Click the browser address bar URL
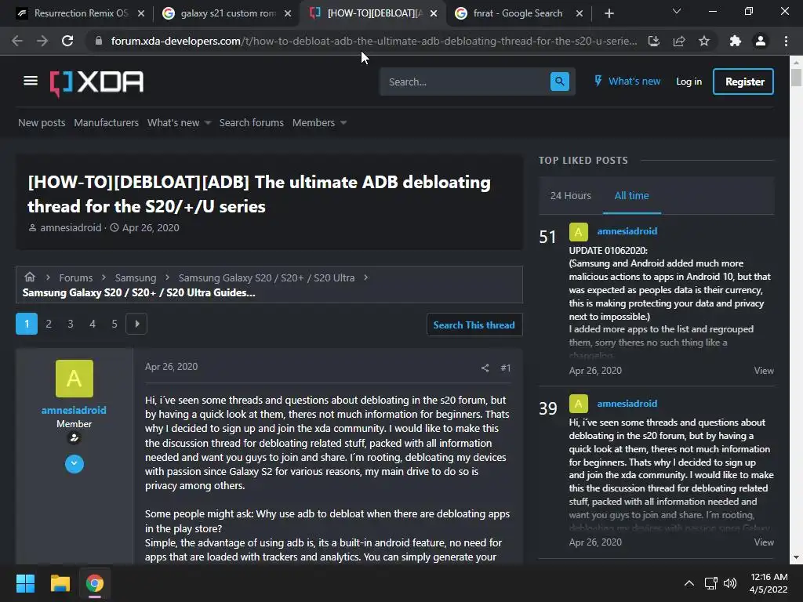 coord(374,41)
